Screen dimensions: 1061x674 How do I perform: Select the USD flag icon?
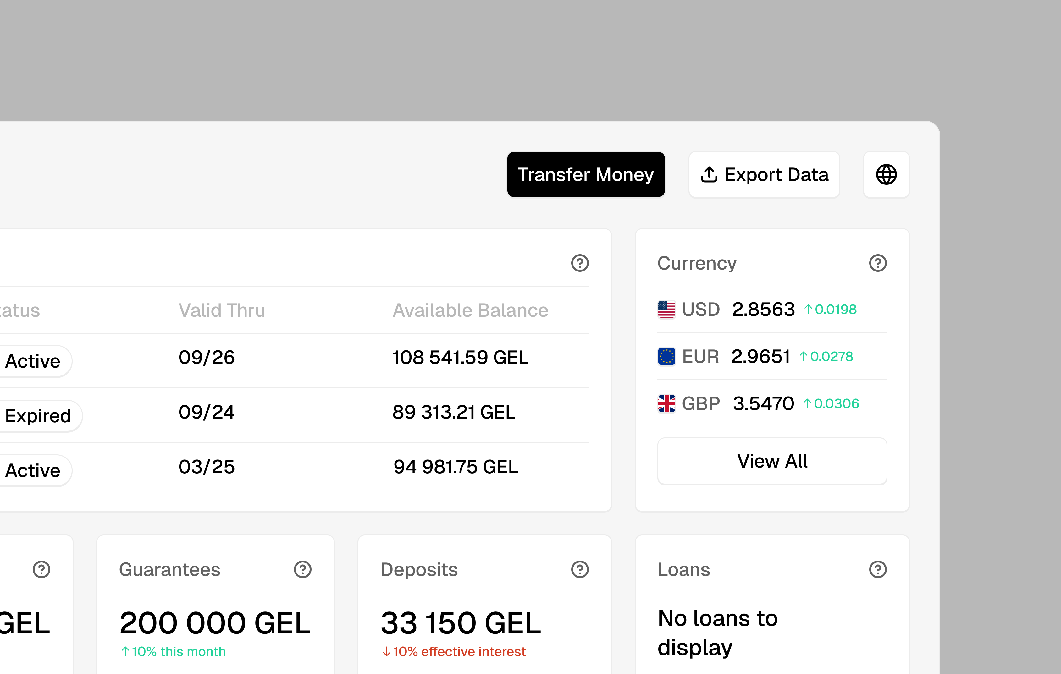[x=666, y=309]
